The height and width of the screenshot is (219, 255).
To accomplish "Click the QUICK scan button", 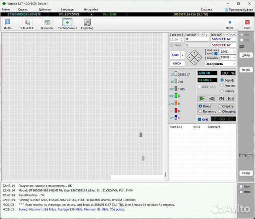I will tap(177, 64).
